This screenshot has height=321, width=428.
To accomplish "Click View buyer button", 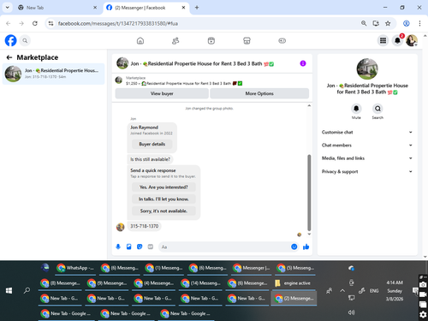I will click(162, 93).
